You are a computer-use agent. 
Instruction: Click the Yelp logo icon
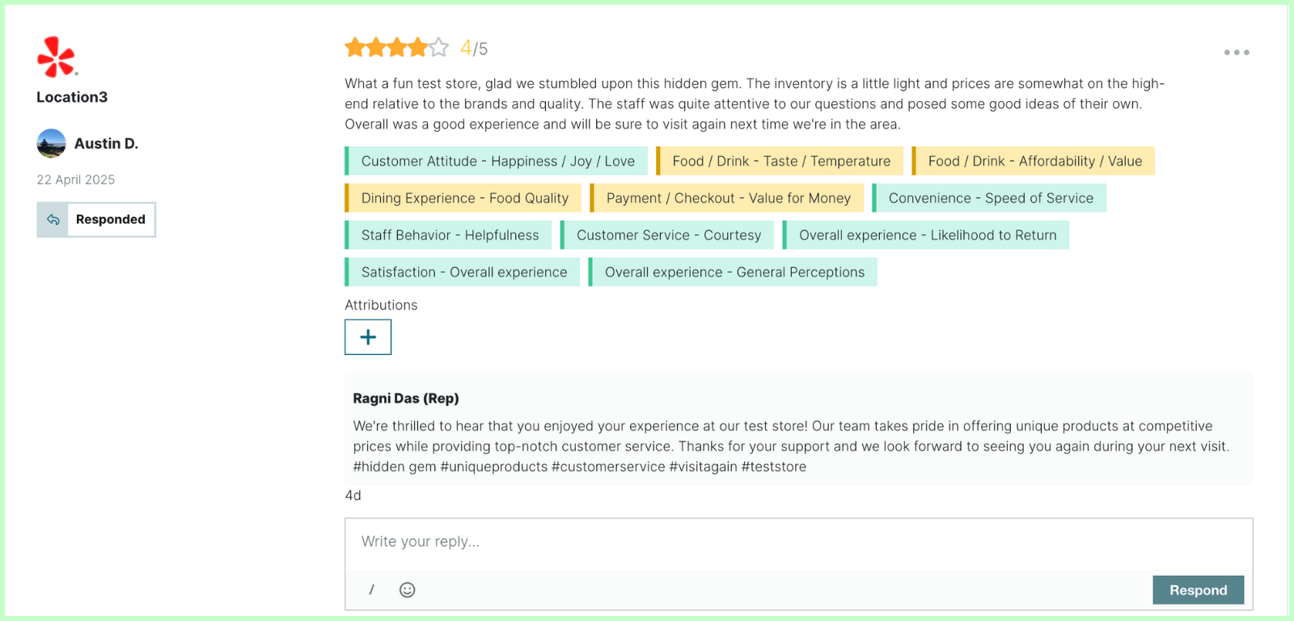pyautogui.click(x=56, y=57)
